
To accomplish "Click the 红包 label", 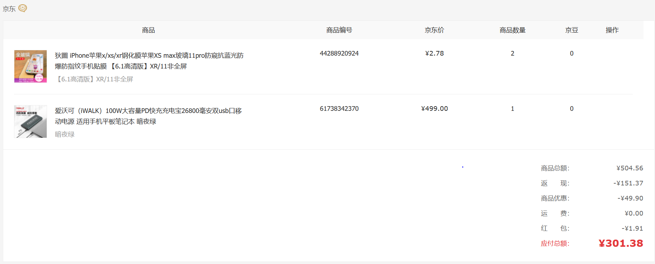I will [x=555, y=228].
